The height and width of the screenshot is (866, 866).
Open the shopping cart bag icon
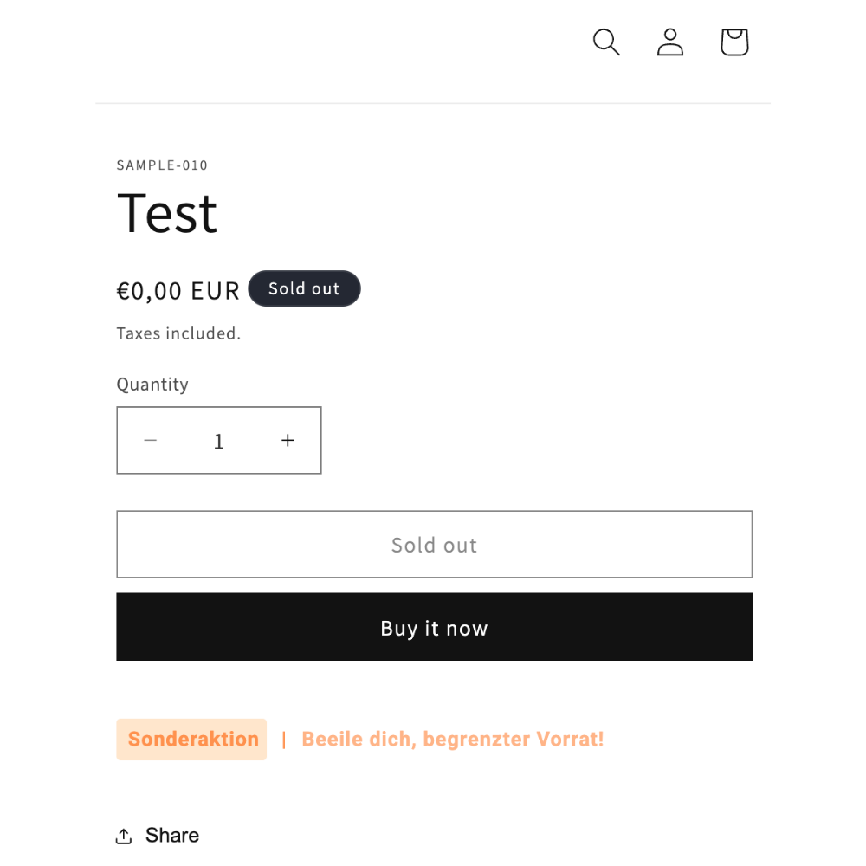click(734, 42)
